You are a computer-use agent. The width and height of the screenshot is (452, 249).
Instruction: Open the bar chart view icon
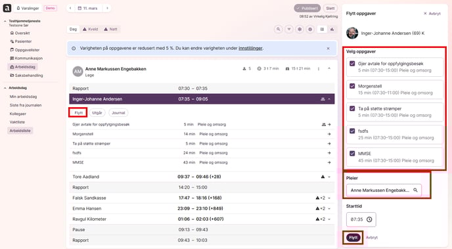(x=332, y=29)
